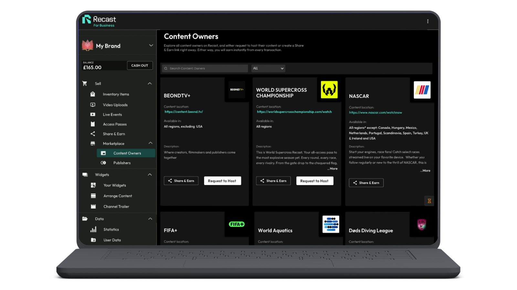Click the Inventory Items bag icon
The image size is (517, 290).
[x=93, y=94]
